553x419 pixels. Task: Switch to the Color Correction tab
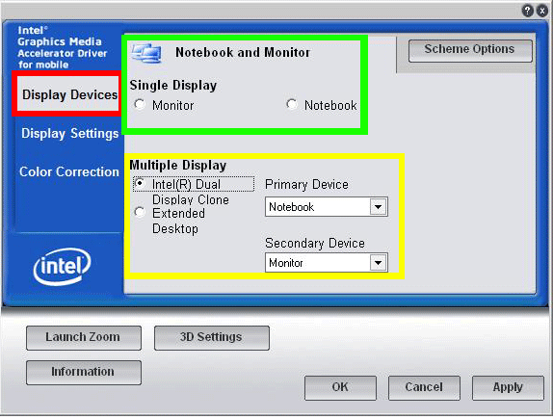pos(69,171)
